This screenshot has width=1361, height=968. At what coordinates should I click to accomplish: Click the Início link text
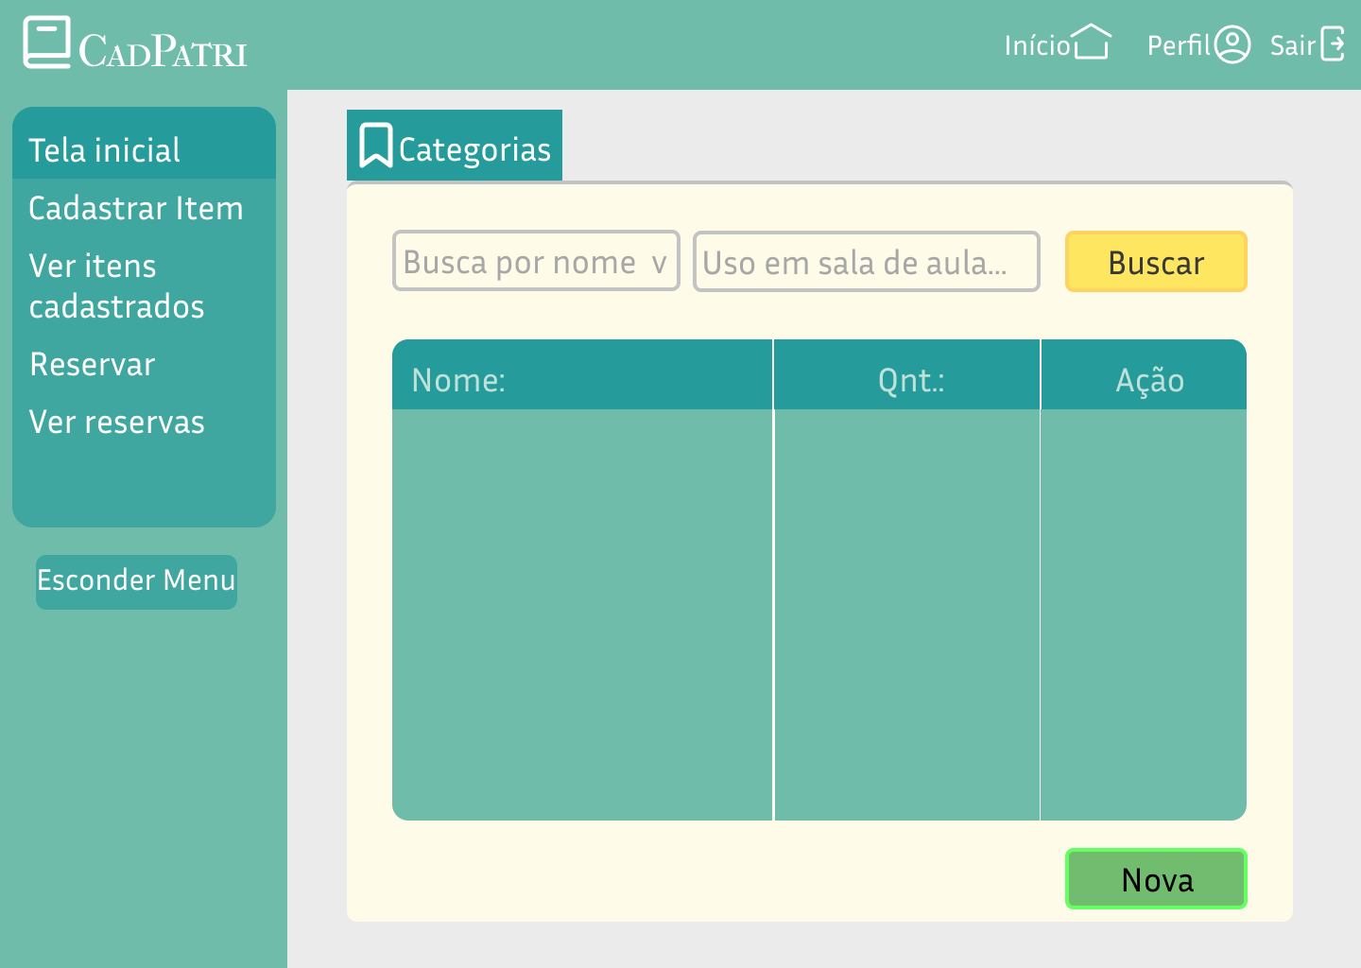pyautogui.click(x=1037, y=45)
